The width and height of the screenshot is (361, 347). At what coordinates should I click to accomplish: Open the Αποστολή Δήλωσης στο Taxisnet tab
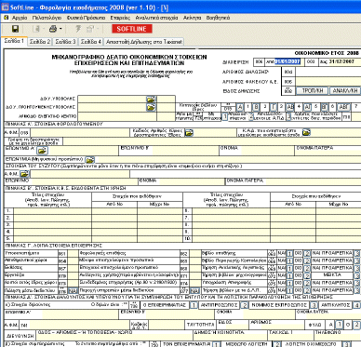tap(144, 42)
